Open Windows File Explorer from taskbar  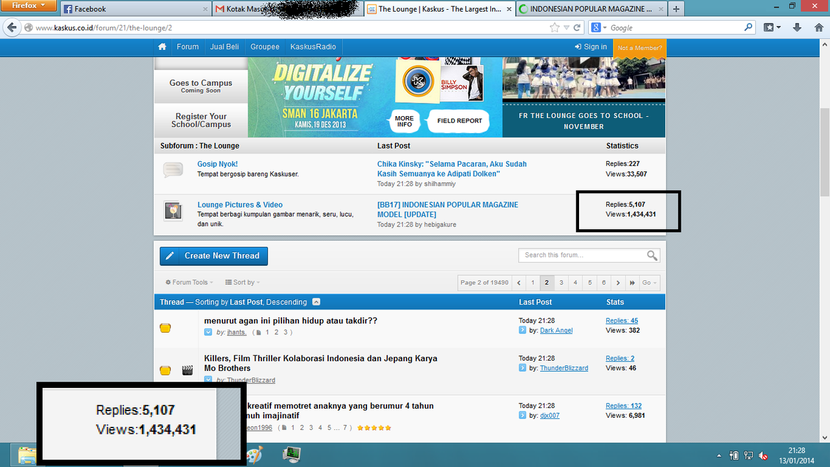(x=27, y=455)
